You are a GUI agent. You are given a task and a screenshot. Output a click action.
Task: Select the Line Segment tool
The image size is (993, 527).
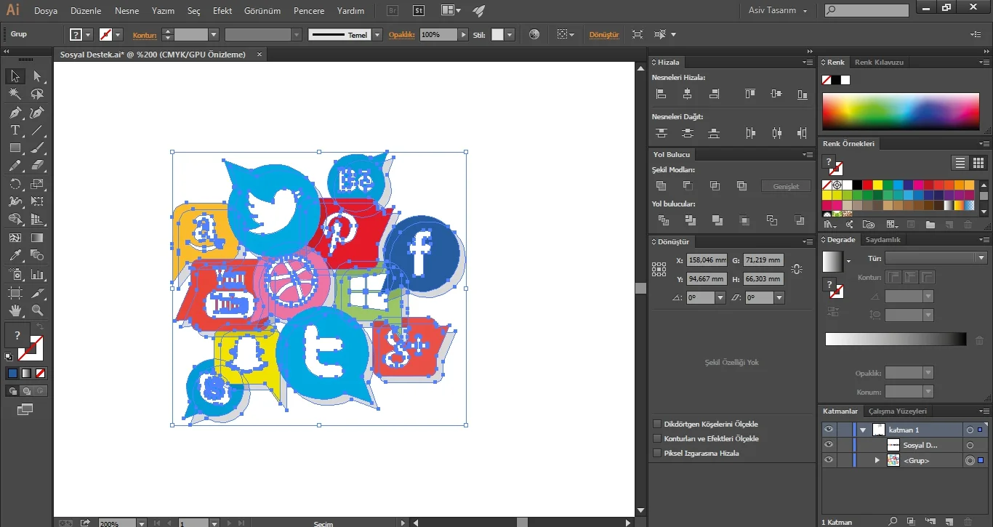37,130
